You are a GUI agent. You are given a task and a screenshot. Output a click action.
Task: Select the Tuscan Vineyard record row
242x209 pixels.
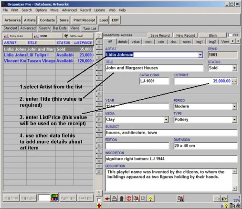coord(48,61)
